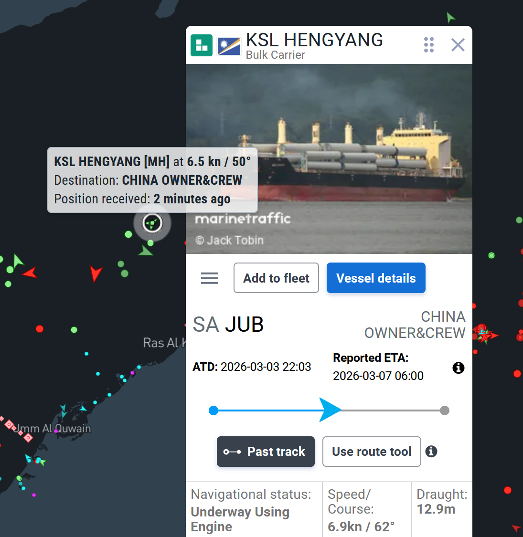Open Vessel details
This screenshot has height=537, width=523.
pyautogui.click(x=376, y=278)
